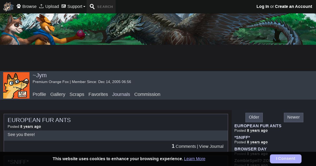Open the Commission tab
The width and height of the screenshot is (316, 166).
[147, 94]
